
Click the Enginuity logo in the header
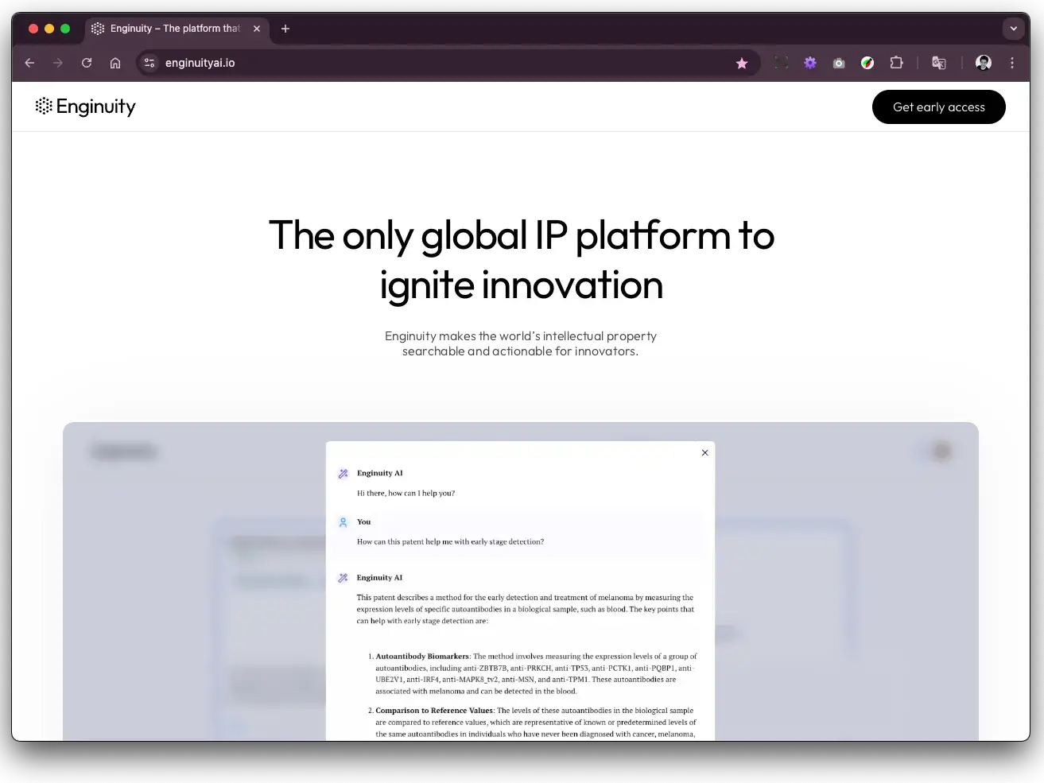coord(86,107)
